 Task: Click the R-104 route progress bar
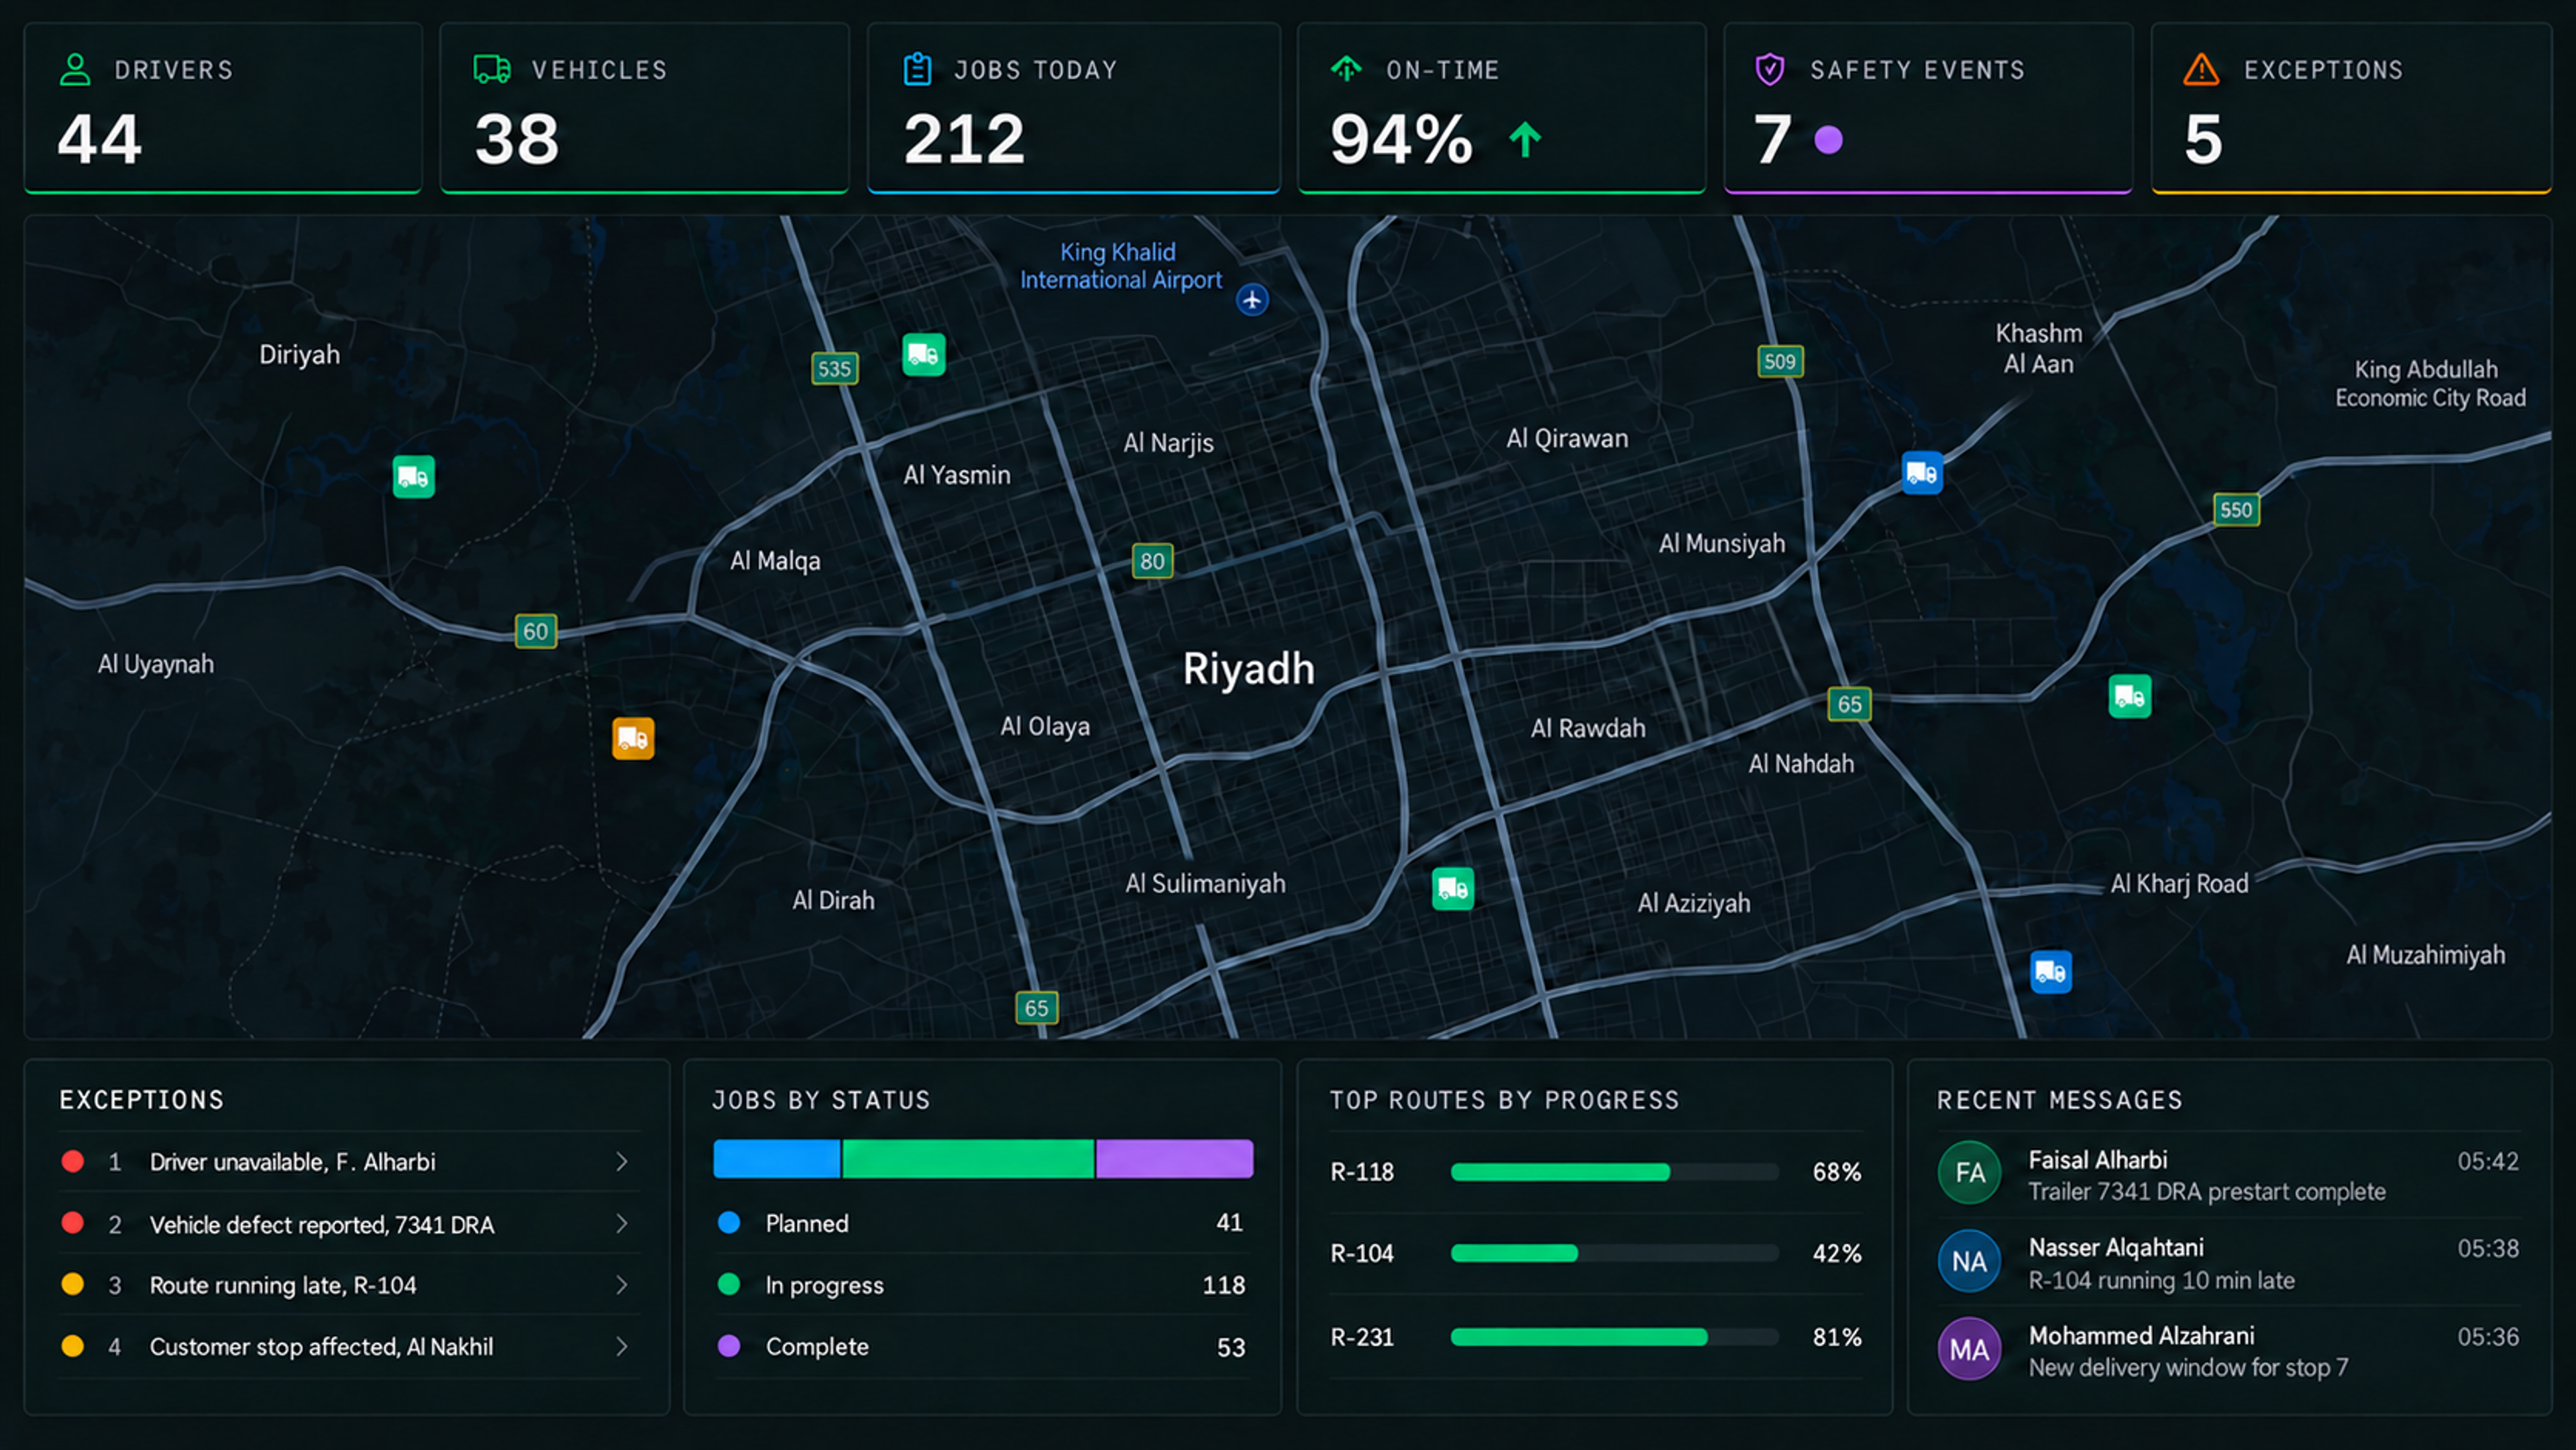pos(1615,1254)
